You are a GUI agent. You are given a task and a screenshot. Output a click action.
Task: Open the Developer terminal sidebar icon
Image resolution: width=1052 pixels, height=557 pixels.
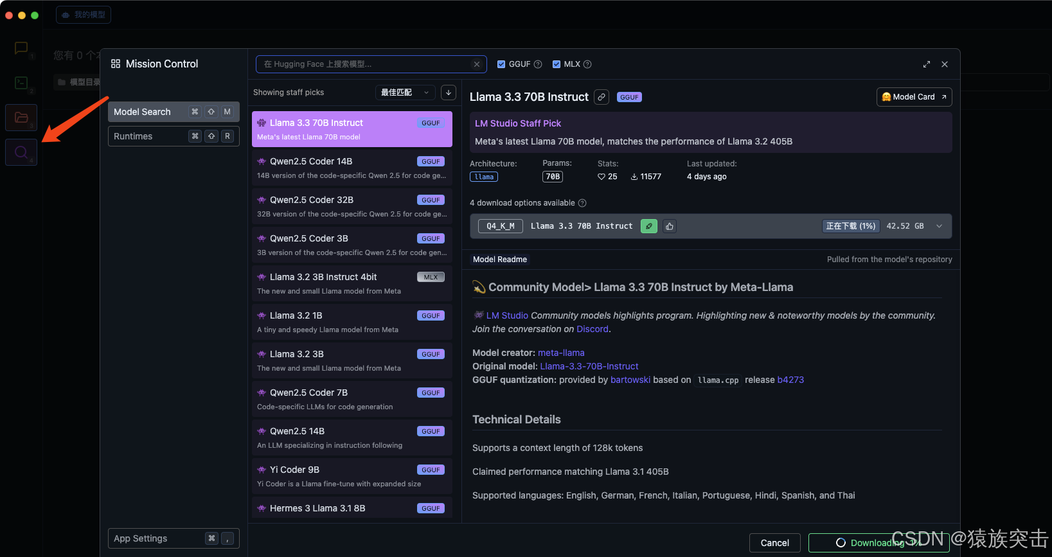(x=21, y=83)
